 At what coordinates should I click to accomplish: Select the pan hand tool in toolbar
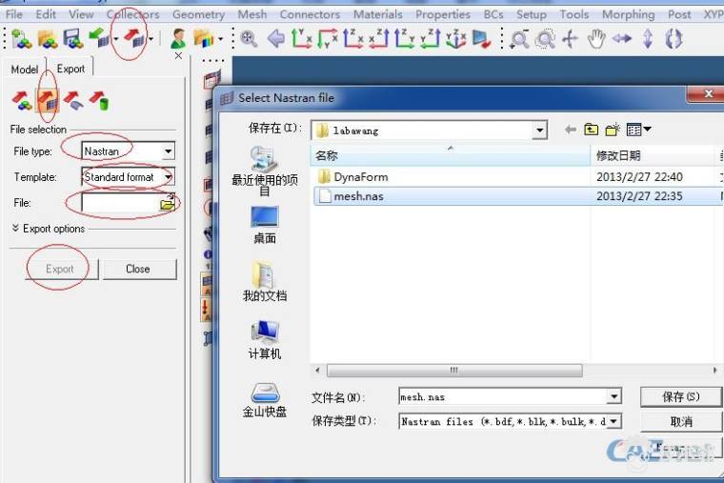[x=596, y=39]
